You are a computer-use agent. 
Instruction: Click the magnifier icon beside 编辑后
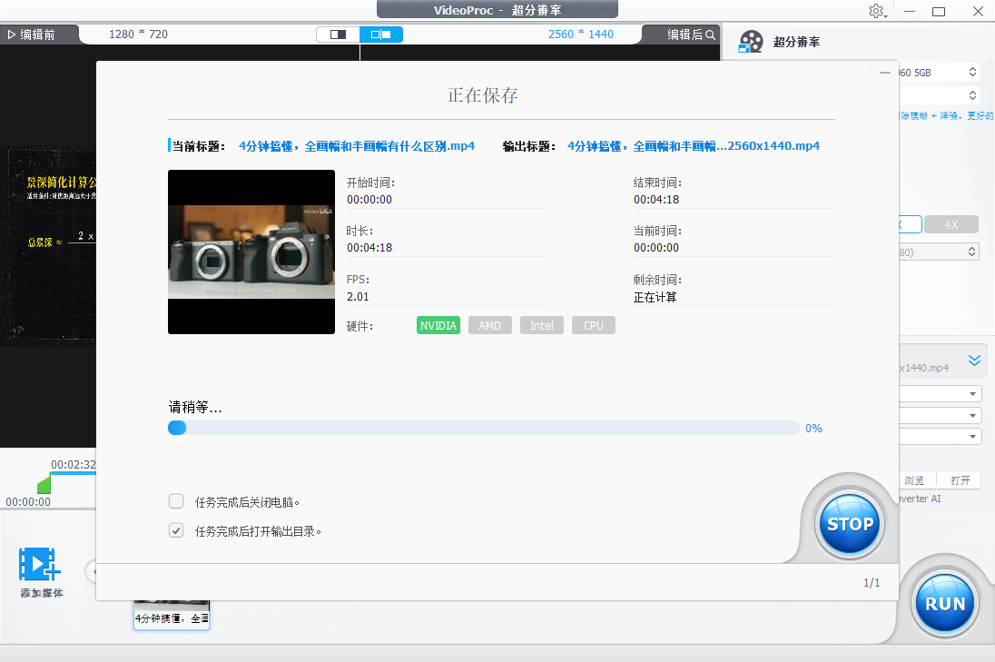tap(709, 35)
